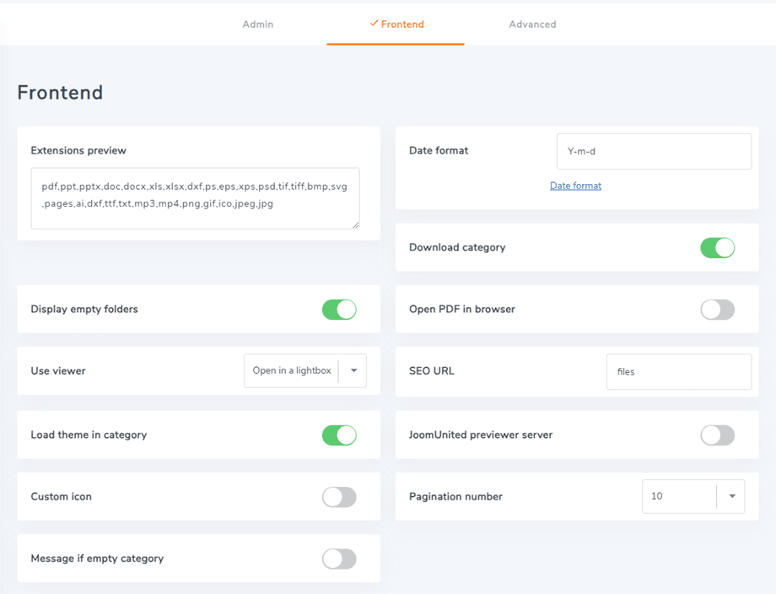Enable Message if empty category
The height and width of the screenshot is (594, 776).
pos(339,559)
